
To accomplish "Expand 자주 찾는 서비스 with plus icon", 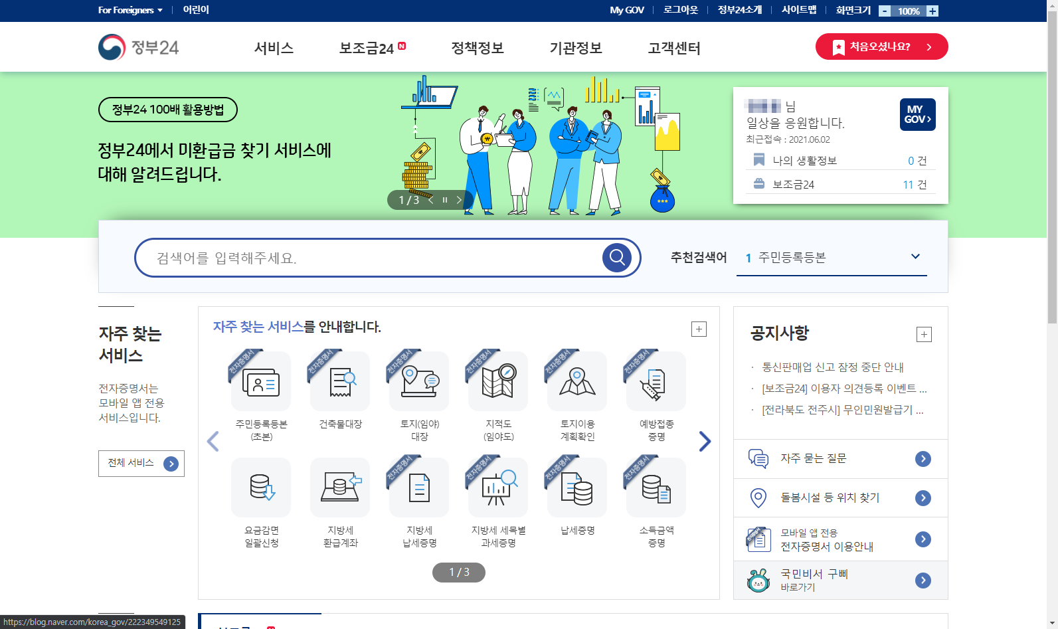I will (699, 329).
